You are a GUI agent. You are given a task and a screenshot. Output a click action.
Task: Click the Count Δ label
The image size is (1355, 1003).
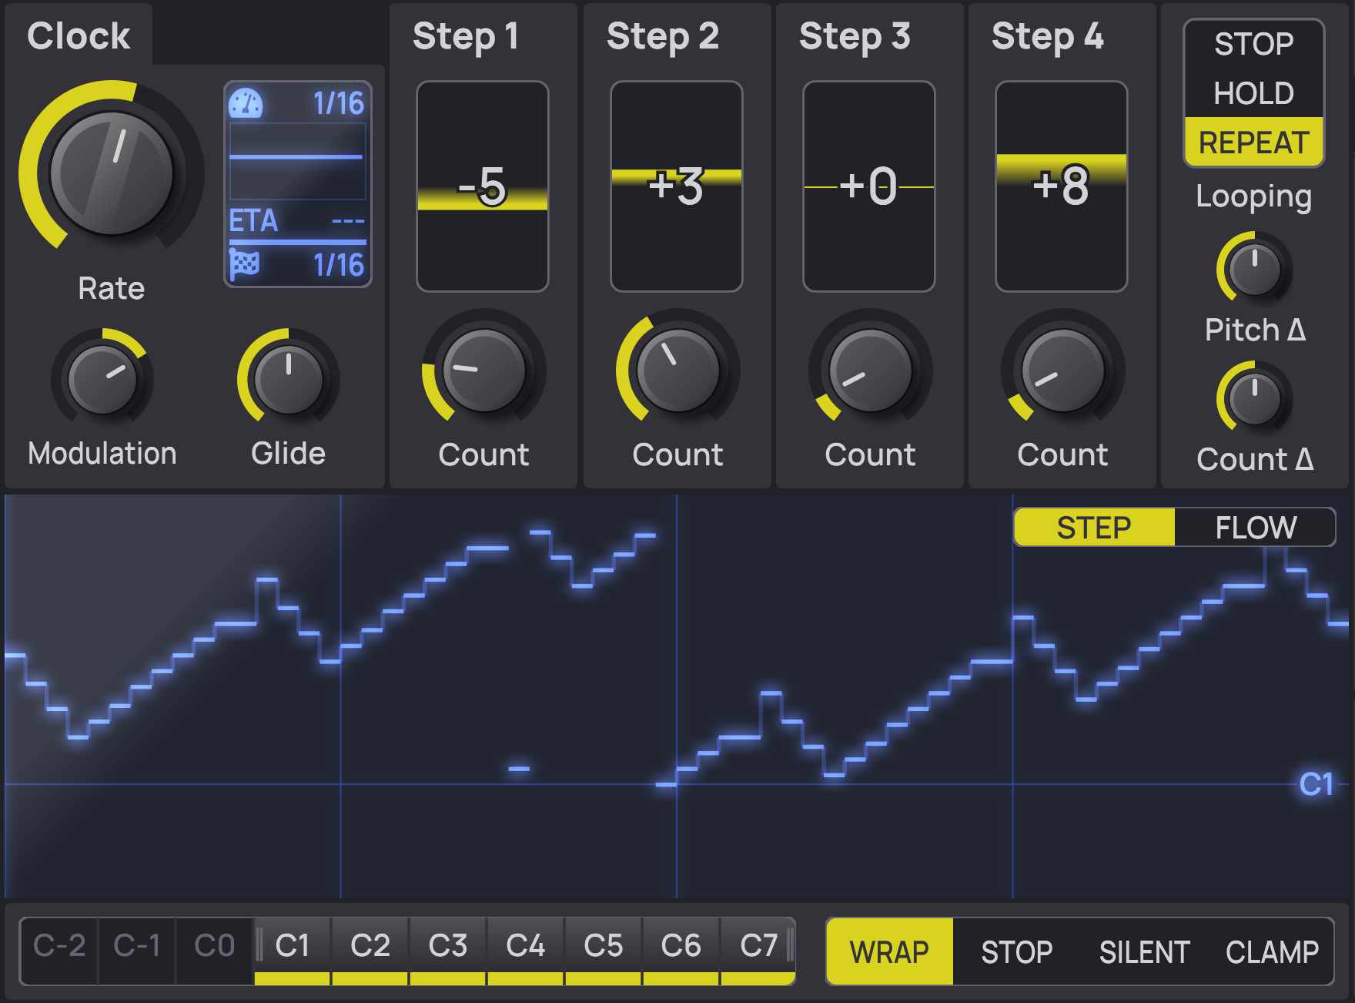[x=1255, y=459]
